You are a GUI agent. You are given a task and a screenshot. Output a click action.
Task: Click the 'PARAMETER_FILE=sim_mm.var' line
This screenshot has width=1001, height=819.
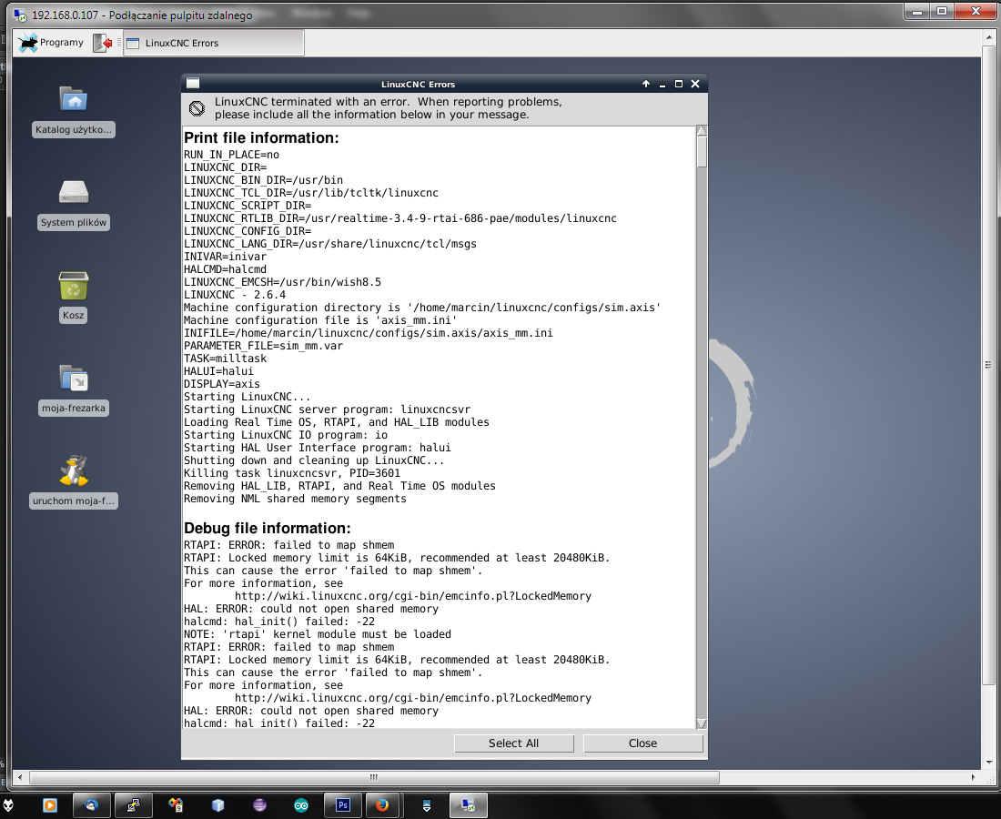263,346
